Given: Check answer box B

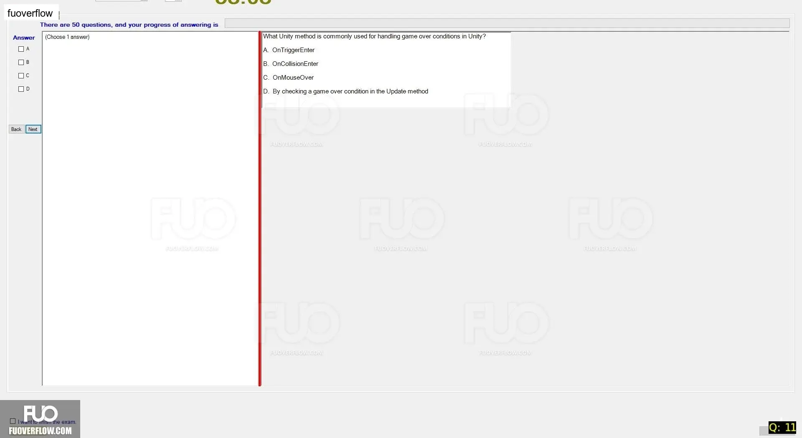Looking at the screenshot, I should (x=21, y=63).
